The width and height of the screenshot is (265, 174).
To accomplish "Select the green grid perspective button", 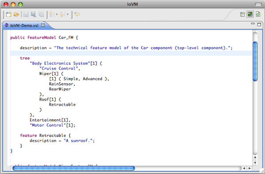I will pos(250,15).
